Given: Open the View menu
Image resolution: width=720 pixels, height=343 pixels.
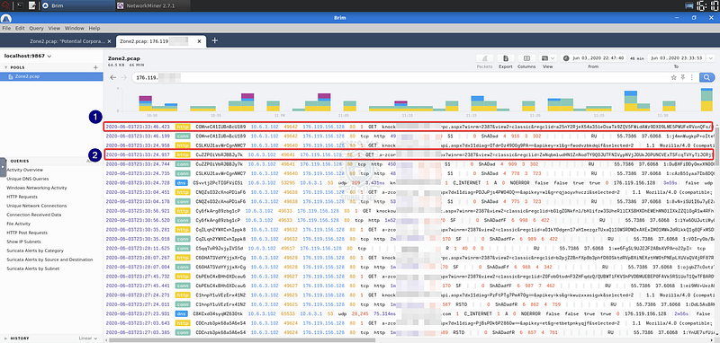Looking at the screenshot, I should (x=54, y=28).
